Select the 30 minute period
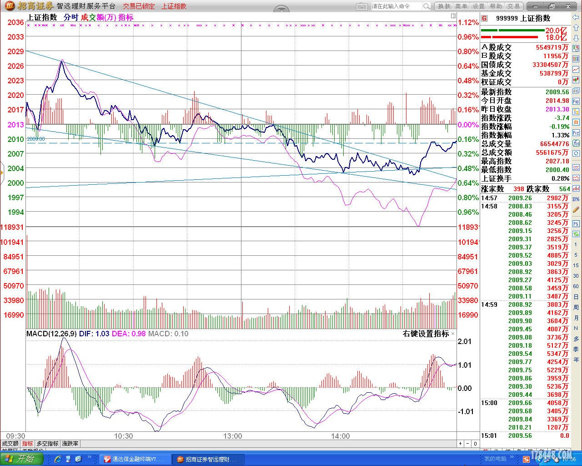The image size is (582, 466). [x=576, y=276]
